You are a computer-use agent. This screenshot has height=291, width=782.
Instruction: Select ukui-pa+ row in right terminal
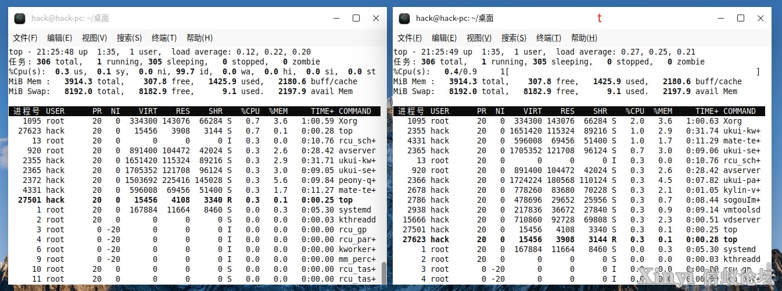[x=579, y=180]
